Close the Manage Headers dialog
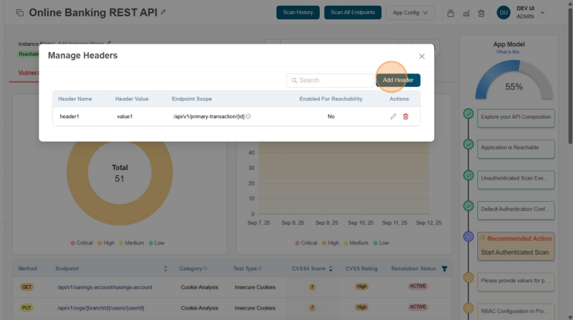This screenshot has width=573, height=320. tap(422, 56)
